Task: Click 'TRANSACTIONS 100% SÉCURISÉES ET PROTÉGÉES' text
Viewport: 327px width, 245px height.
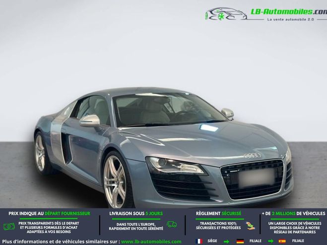Action: [x=218, y=226]
